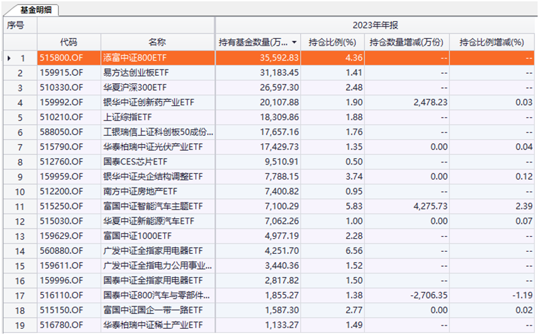The image size is (539, 335).
Task: Click change value 2,478.23
Action: click(x=430, y=102)
